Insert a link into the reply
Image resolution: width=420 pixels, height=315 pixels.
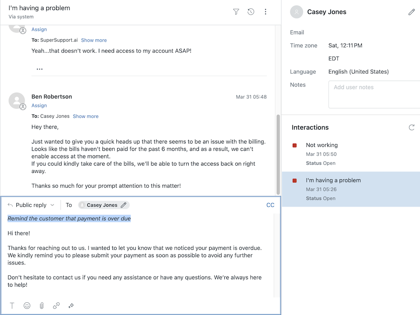(56, 306)
